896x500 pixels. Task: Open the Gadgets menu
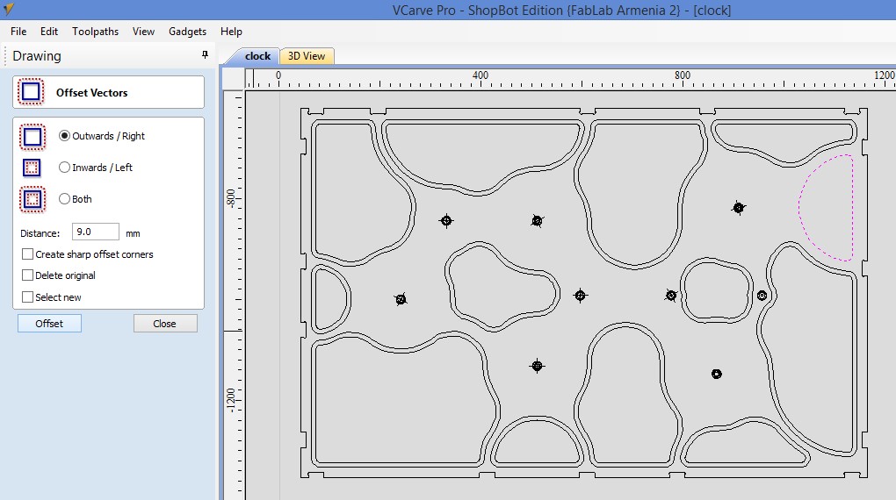point(187,32)
